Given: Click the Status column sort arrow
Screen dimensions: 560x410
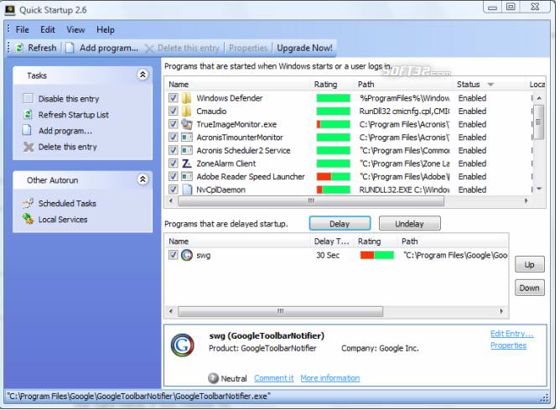Looking at the screenshot, I should (x=490, y=85).
